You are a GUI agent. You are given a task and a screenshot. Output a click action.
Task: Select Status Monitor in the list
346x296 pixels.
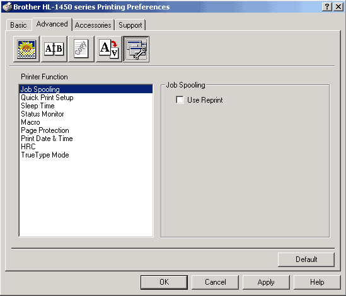[x=86, y=114]
